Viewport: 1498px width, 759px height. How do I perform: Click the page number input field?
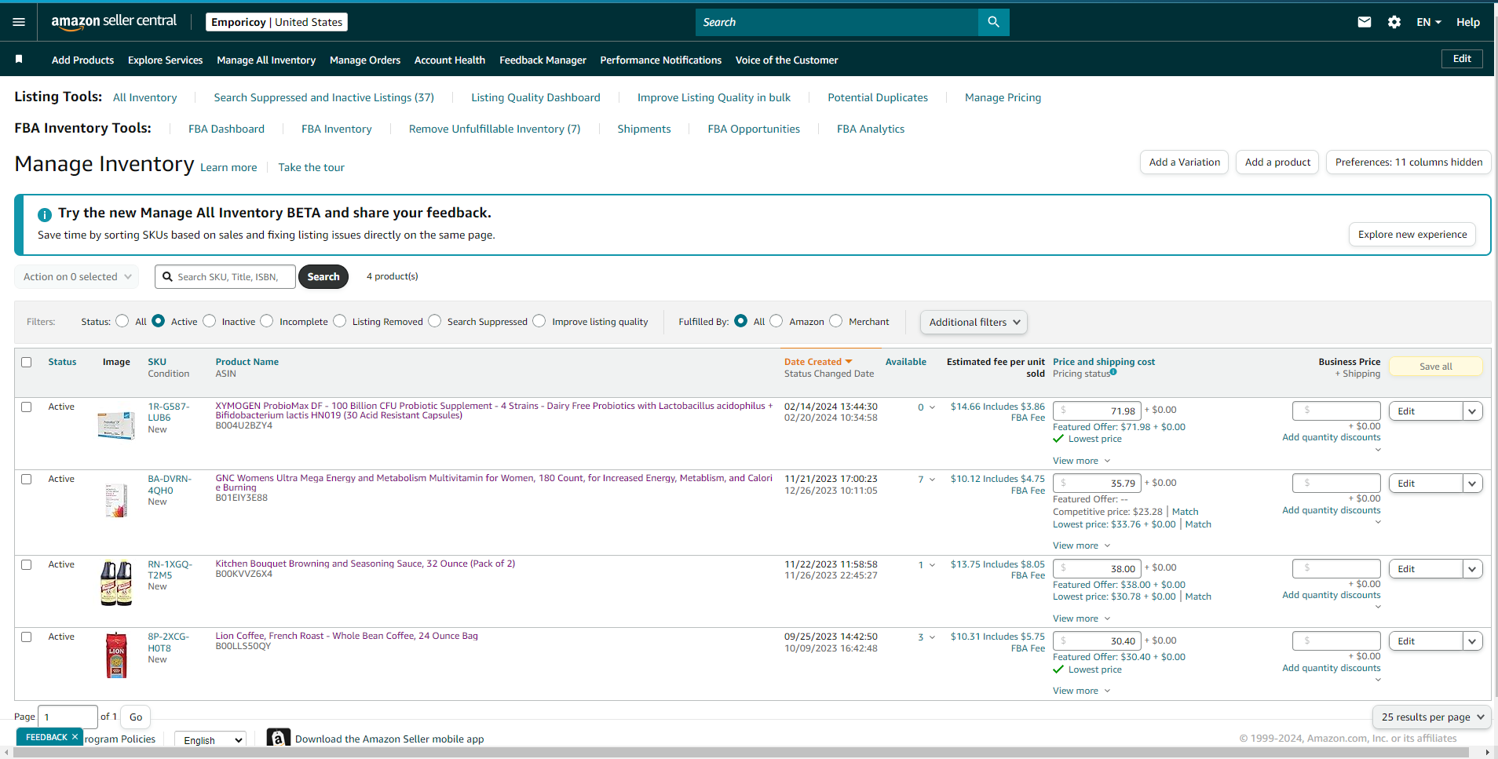click(x=68, y=717)
